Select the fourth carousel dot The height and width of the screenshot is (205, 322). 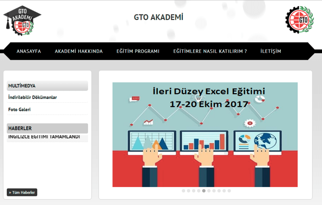199,191
